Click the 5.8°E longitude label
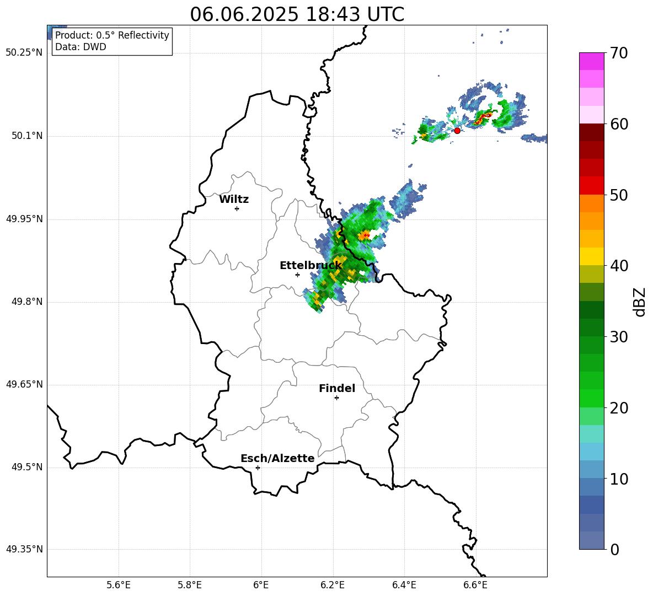Viewport: 653px width, 596px height. [190, 585]
